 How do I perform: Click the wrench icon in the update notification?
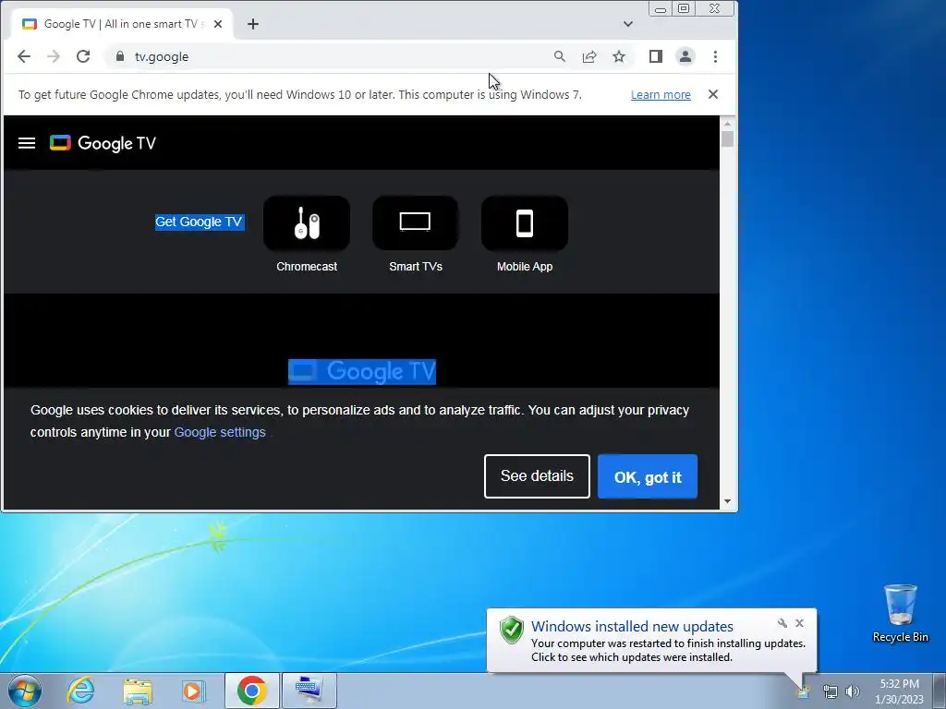pyautogui.click(x=782, y=623)
